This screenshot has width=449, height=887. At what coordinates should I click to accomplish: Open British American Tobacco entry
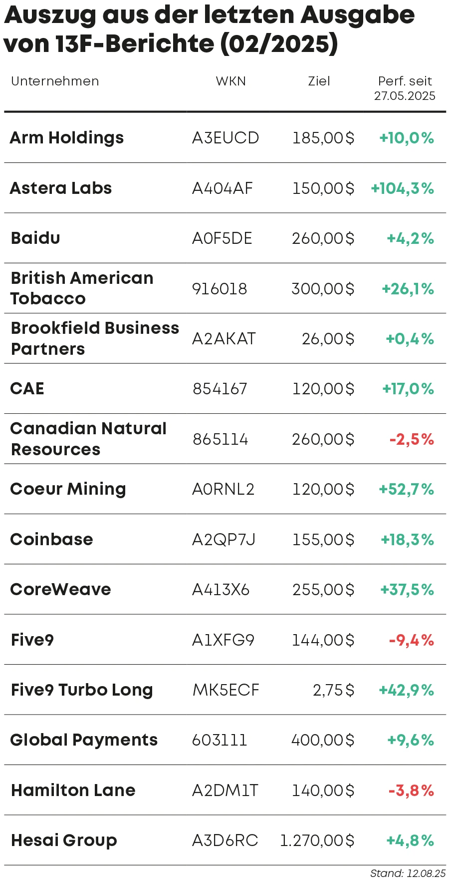(x=82, y=288)
